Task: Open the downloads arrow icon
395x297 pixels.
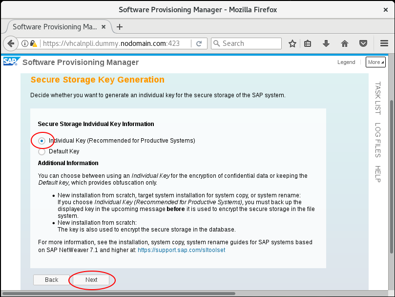Action: 326,43
